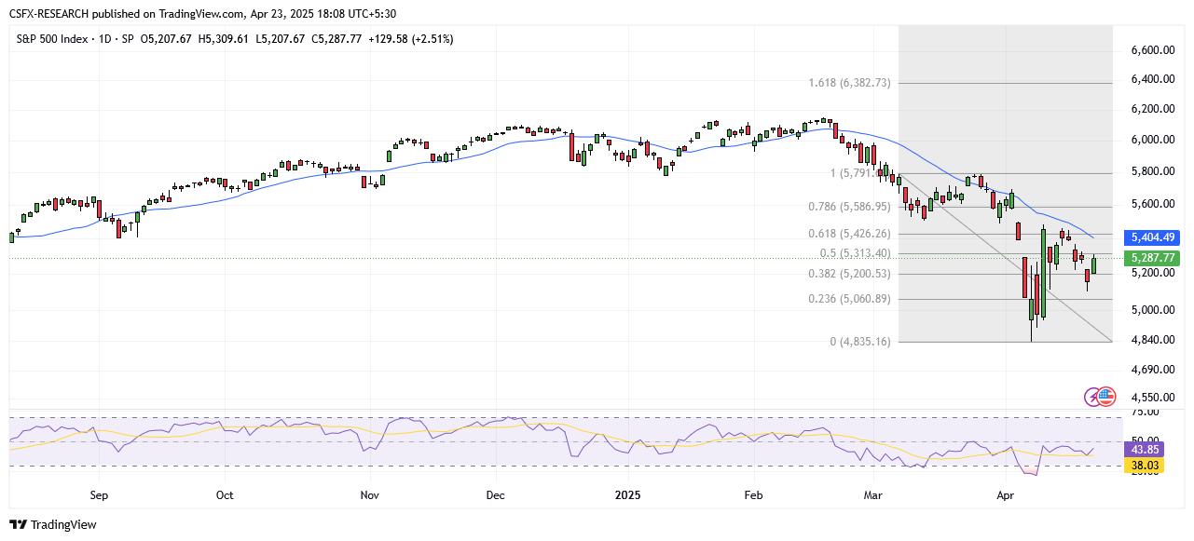Click 50.00 on the RSI scale
This screenshot has height=541, width=1194.
point(1145,440)
